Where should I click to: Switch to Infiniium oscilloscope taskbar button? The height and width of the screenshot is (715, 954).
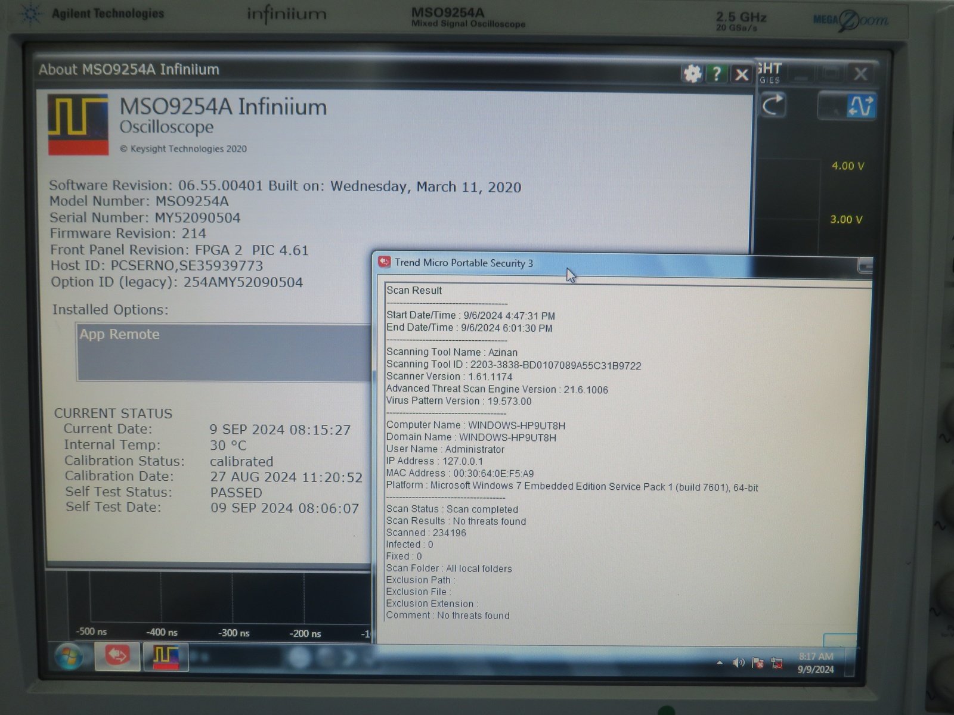point(166,657)
